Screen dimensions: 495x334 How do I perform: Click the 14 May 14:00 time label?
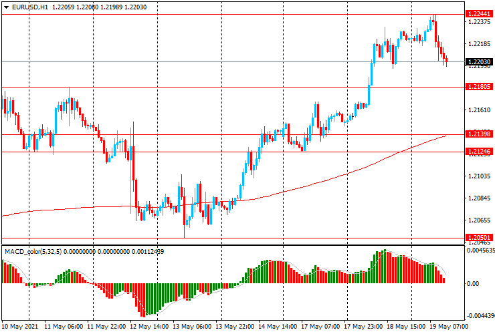point(278,326)
